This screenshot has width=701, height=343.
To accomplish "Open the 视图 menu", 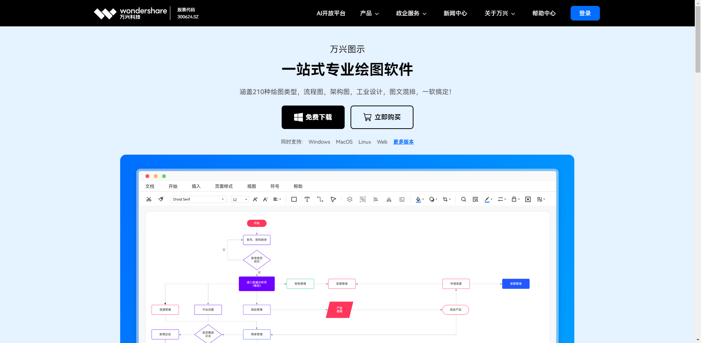I will [252, 186].
